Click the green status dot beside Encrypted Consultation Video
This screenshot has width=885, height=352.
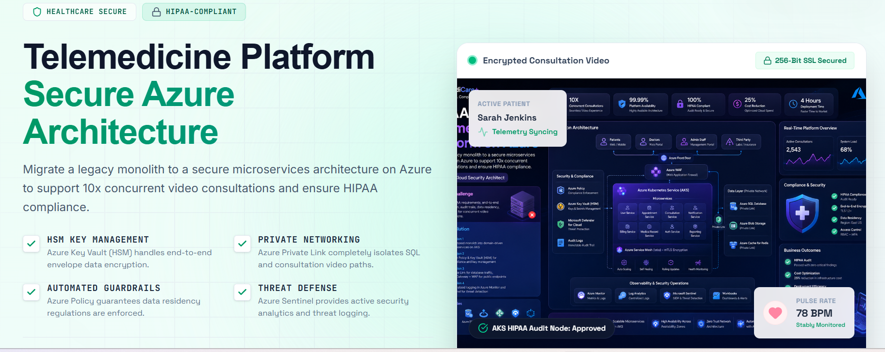(472, 61)
